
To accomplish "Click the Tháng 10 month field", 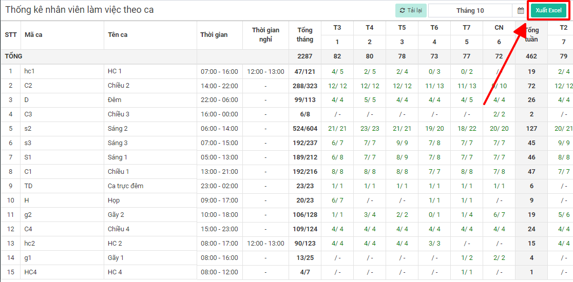I will coord(470,11).
